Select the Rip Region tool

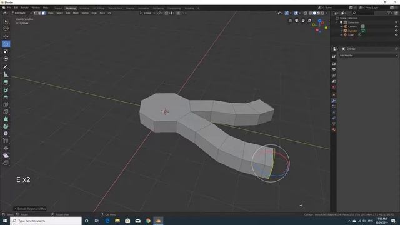(x=6, y=162)
